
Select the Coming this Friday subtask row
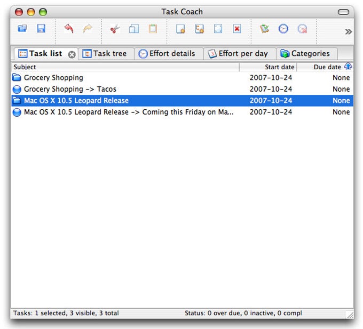click(x=183, y=112)
